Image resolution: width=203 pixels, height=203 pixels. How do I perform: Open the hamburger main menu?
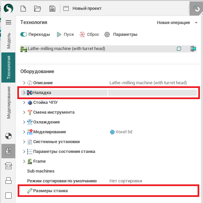point(8,22)
